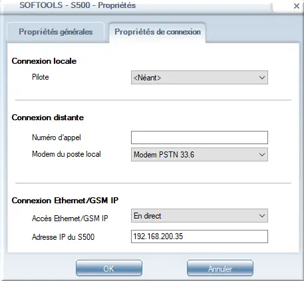
Task: Click the Connexion locale section heading
Action: [44, 61]
